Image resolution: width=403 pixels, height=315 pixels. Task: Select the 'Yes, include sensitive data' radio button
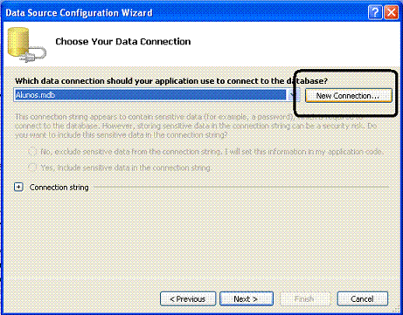32,168
